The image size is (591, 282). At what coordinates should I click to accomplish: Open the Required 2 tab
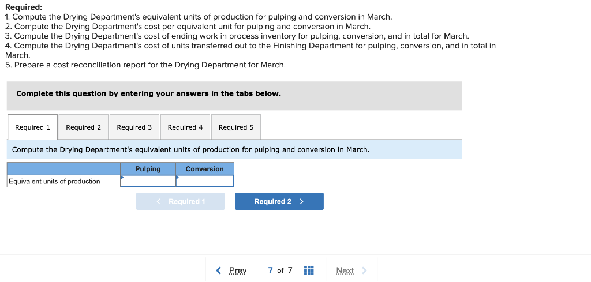coord(83,127)
